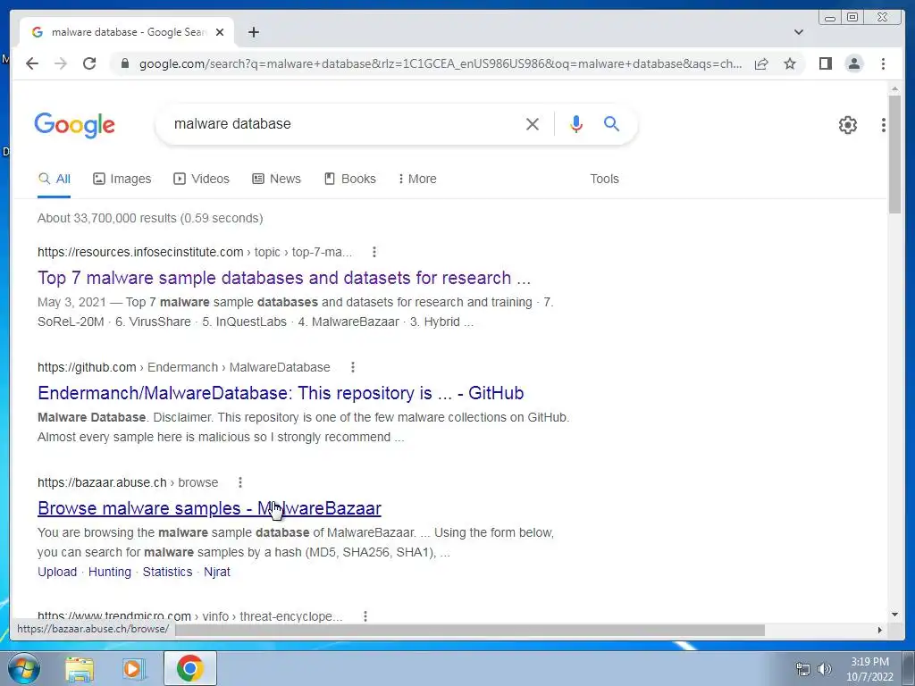Switch to News results tab
The height and width of the screenshot is (686, 915).
coord(277,179)
